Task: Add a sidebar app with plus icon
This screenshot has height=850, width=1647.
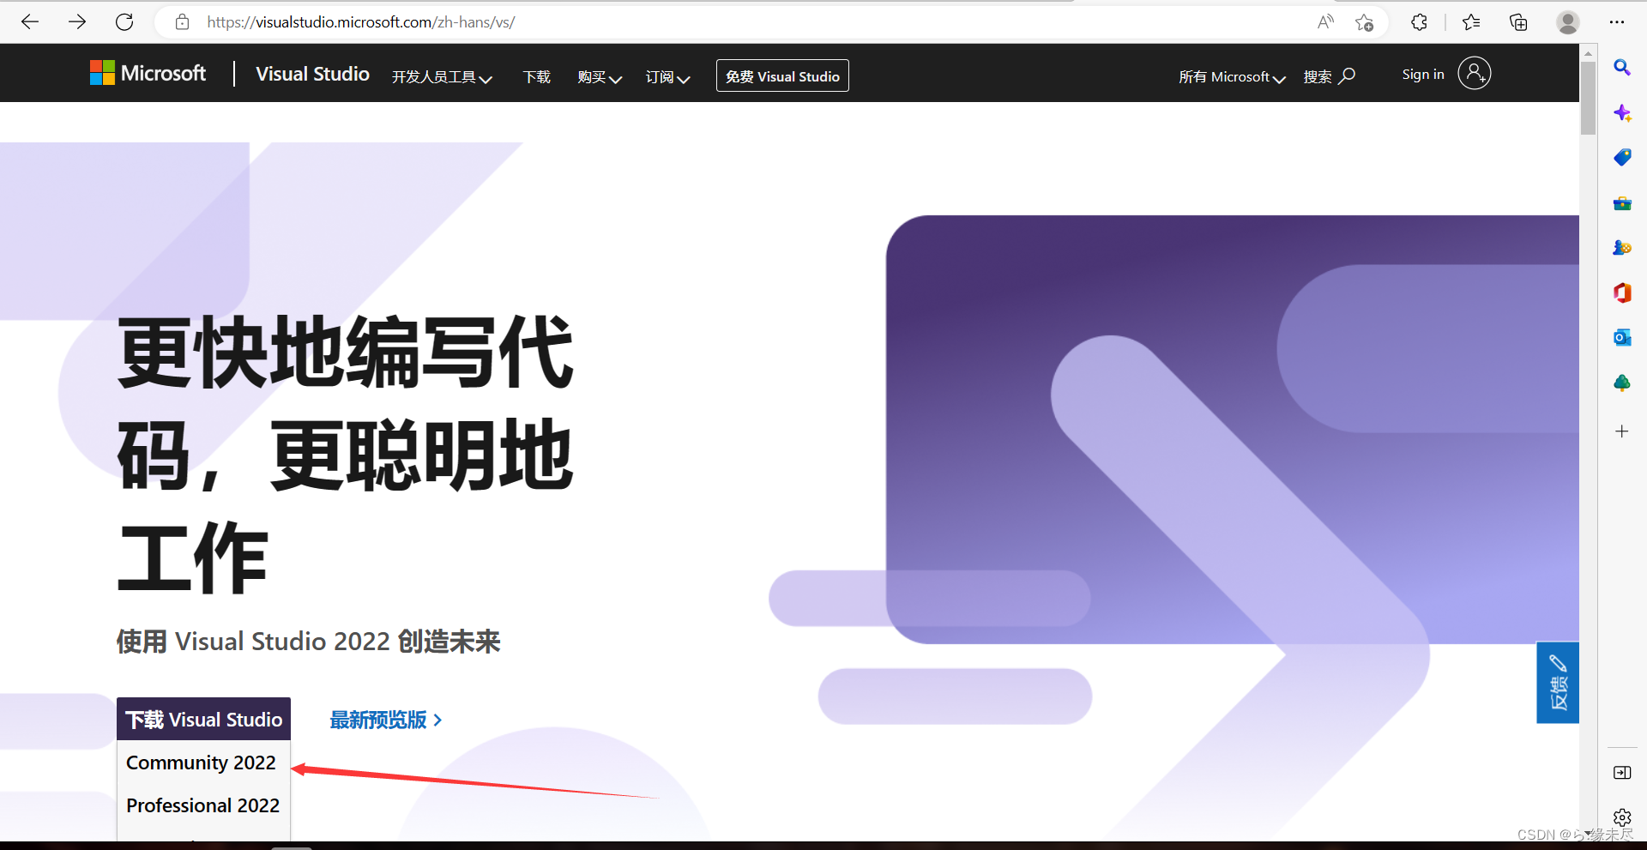Action: point(1621,431)
